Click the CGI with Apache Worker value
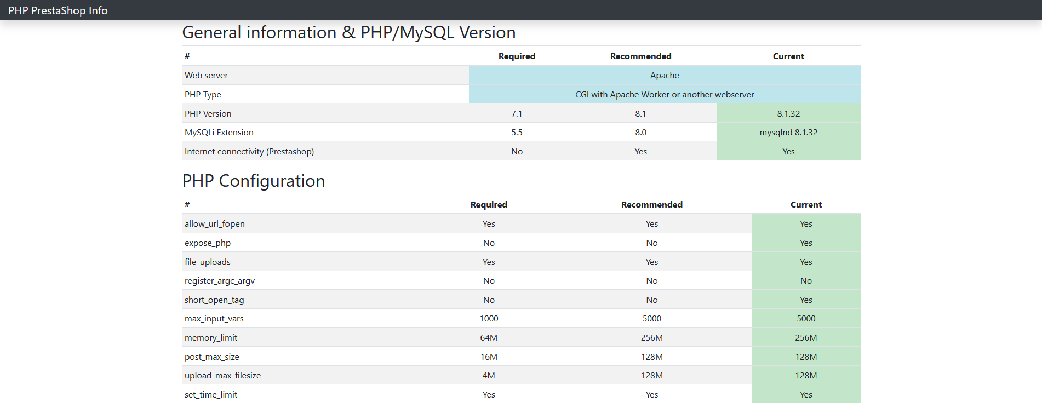 pos(665,95)
